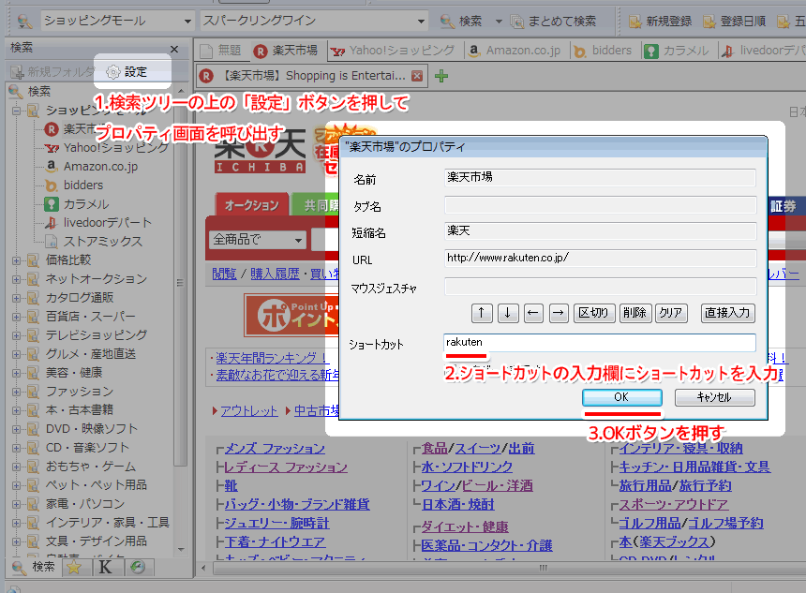Click the magnifier icon at toolbar left
806x593 pixels.
click(x=24, y=21)
